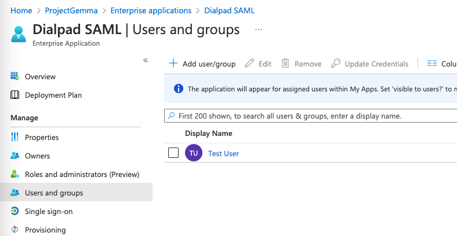The image size is (457, 236).
Task: Click the blue info icon in banner
Action: click(179, 89)
